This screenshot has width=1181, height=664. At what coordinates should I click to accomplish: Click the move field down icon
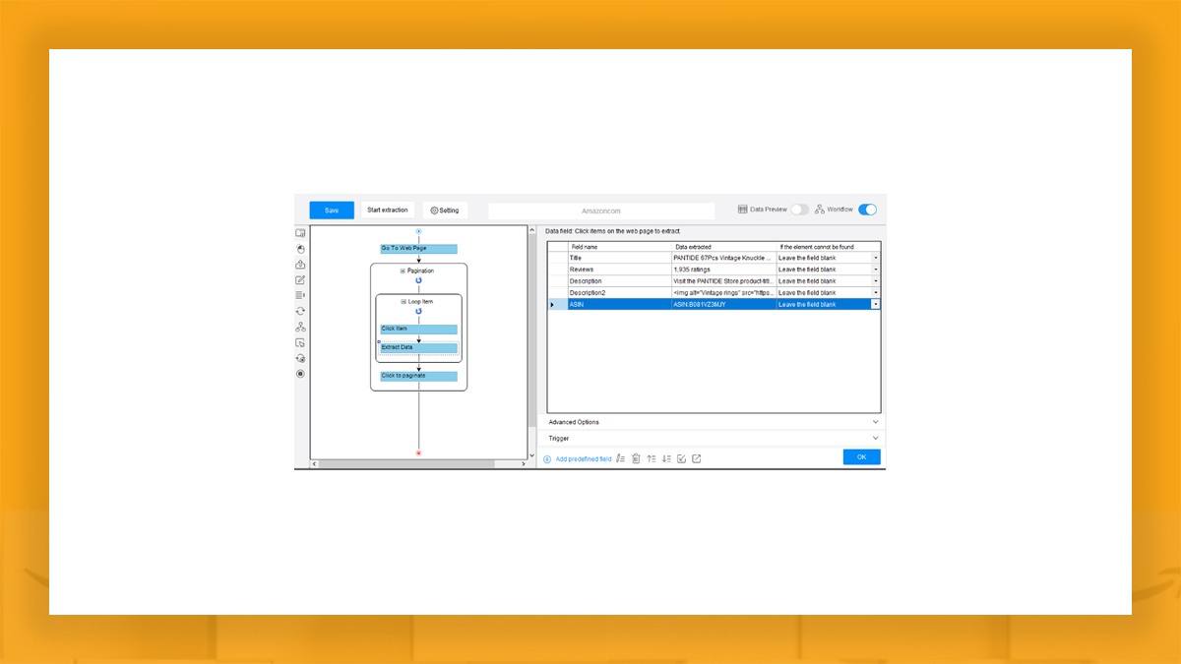[666, 458]
